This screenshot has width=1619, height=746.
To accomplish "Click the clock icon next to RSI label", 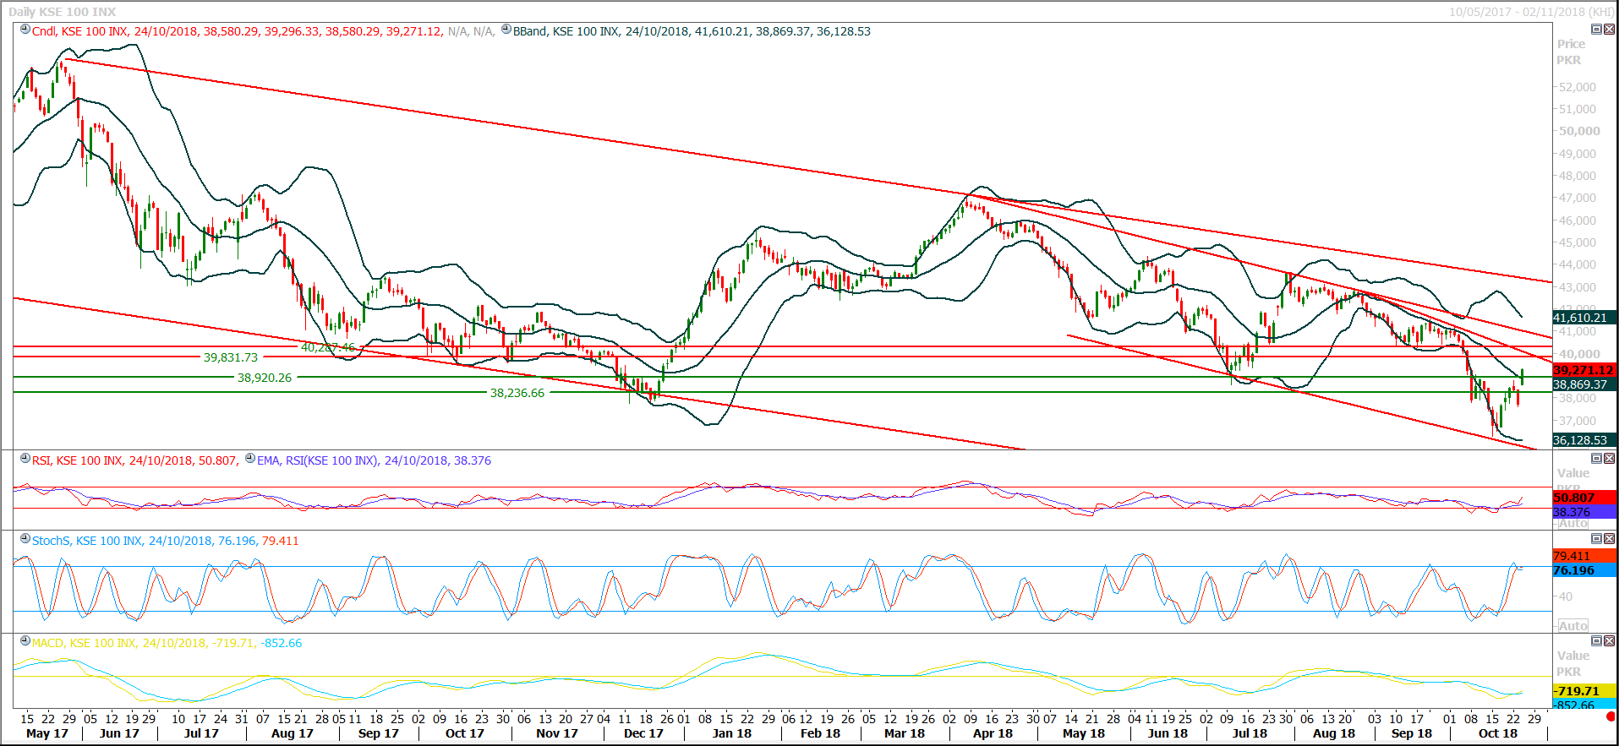I will point(25,459).
